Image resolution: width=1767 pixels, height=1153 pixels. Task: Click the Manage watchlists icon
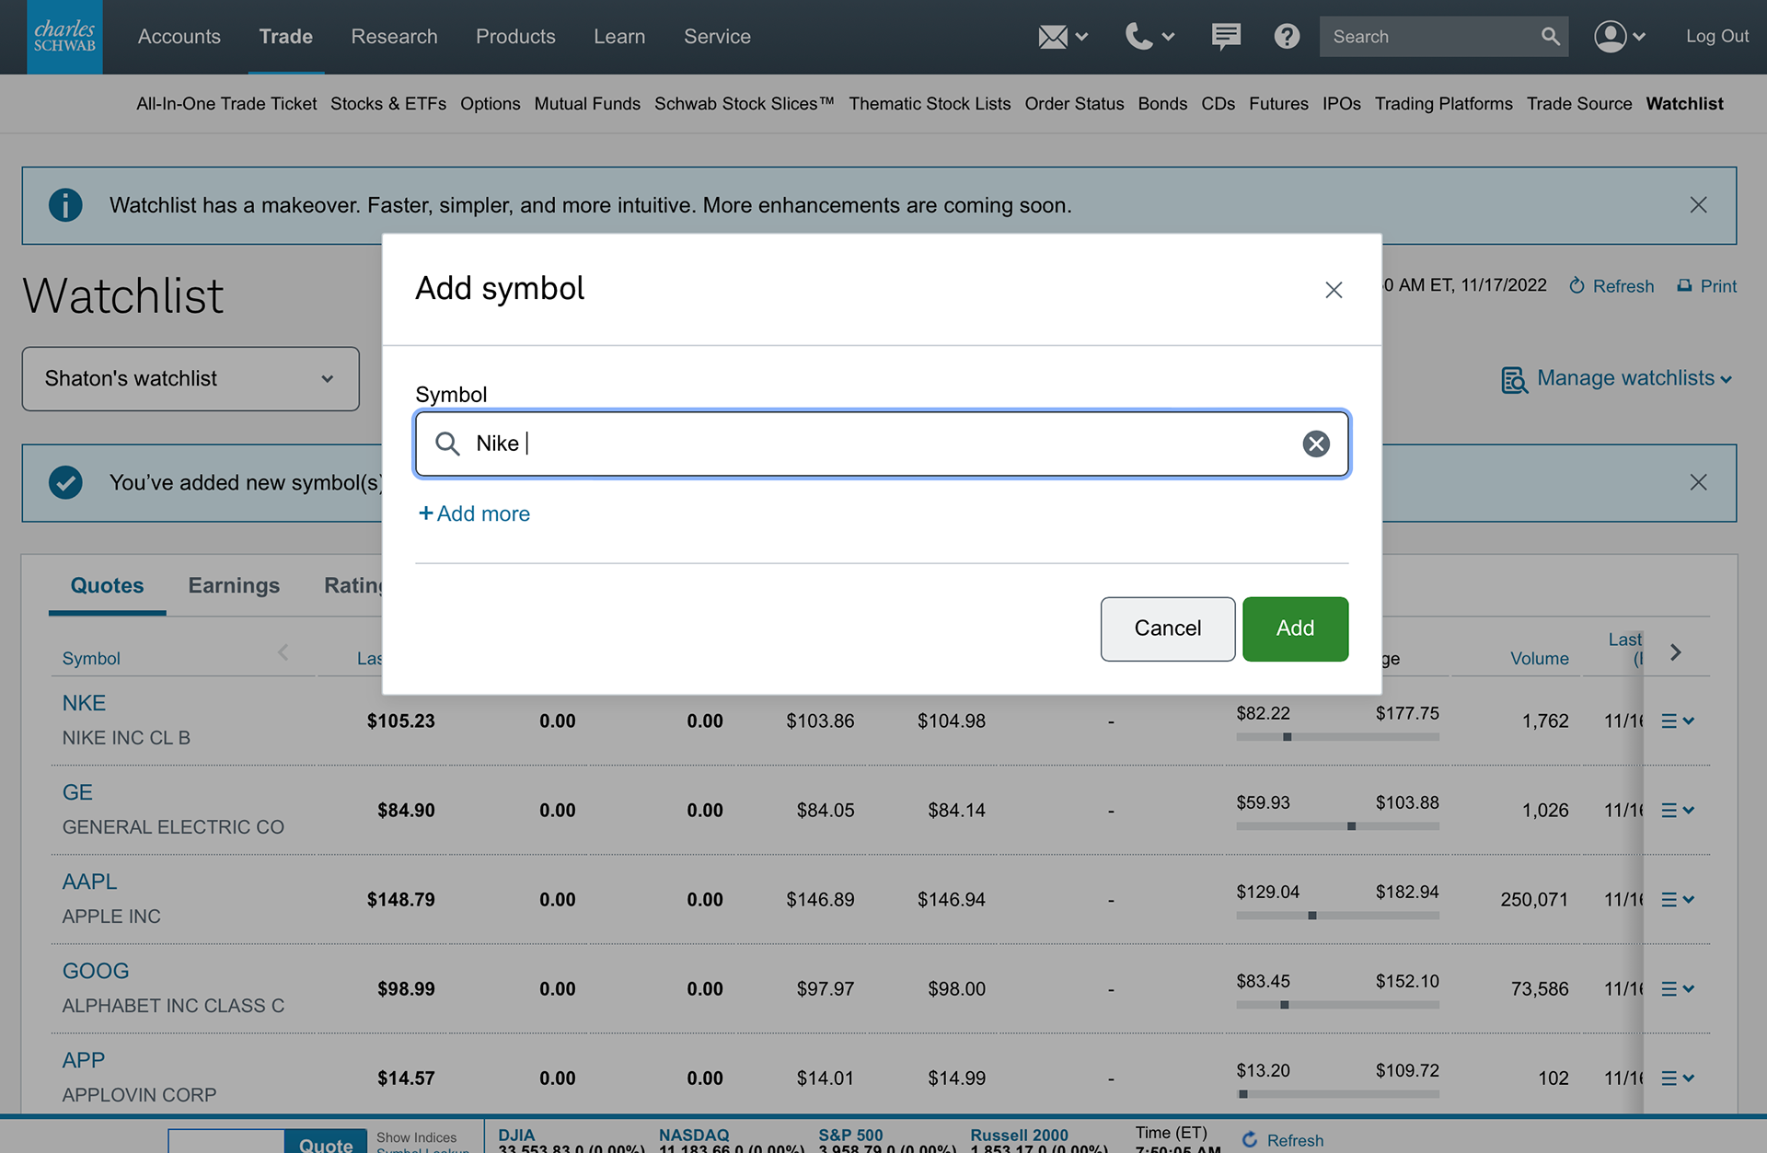click(1514, 379)
